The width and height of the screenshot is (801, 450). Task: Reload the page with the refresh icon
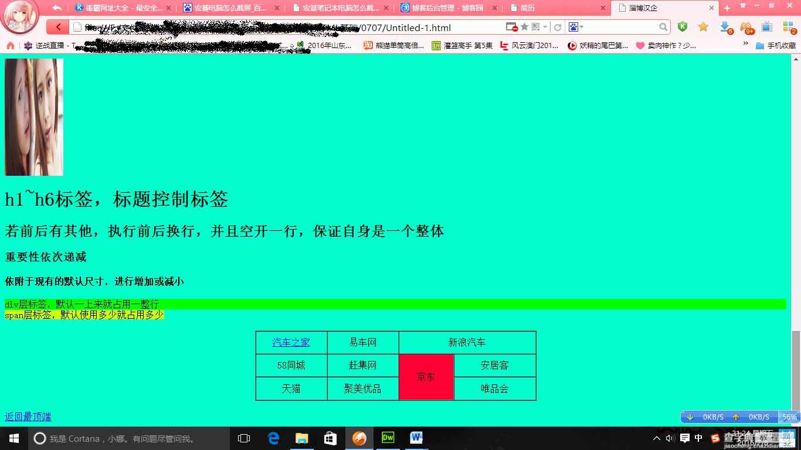coord(558,27)
